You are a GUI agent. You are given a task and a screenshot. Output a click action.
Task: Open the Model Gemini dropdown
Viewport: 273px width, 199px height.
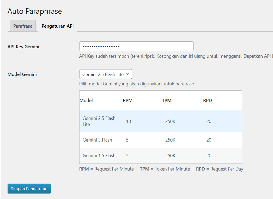[x=105, y=74]
